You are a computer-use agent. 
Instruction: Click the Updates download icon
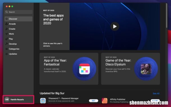point(6,54)
